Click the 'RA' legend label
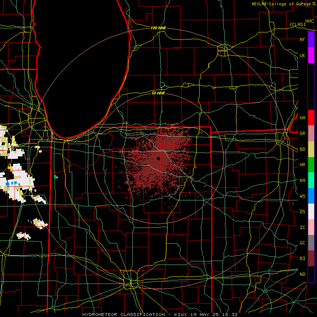The height and width of the screenshot is (317, 317). click(x=302, y=181)
